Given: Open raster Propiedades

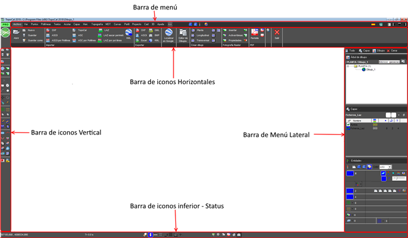Looking at the screenshot, I should 233,40.
